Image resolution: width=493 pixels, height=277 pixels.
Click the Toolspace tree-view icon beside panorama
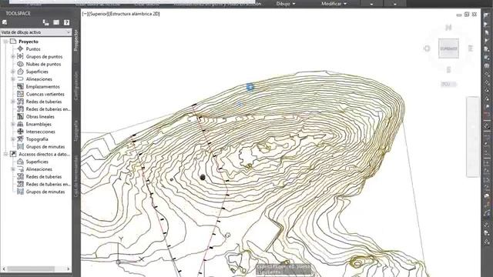pos(46,22)
